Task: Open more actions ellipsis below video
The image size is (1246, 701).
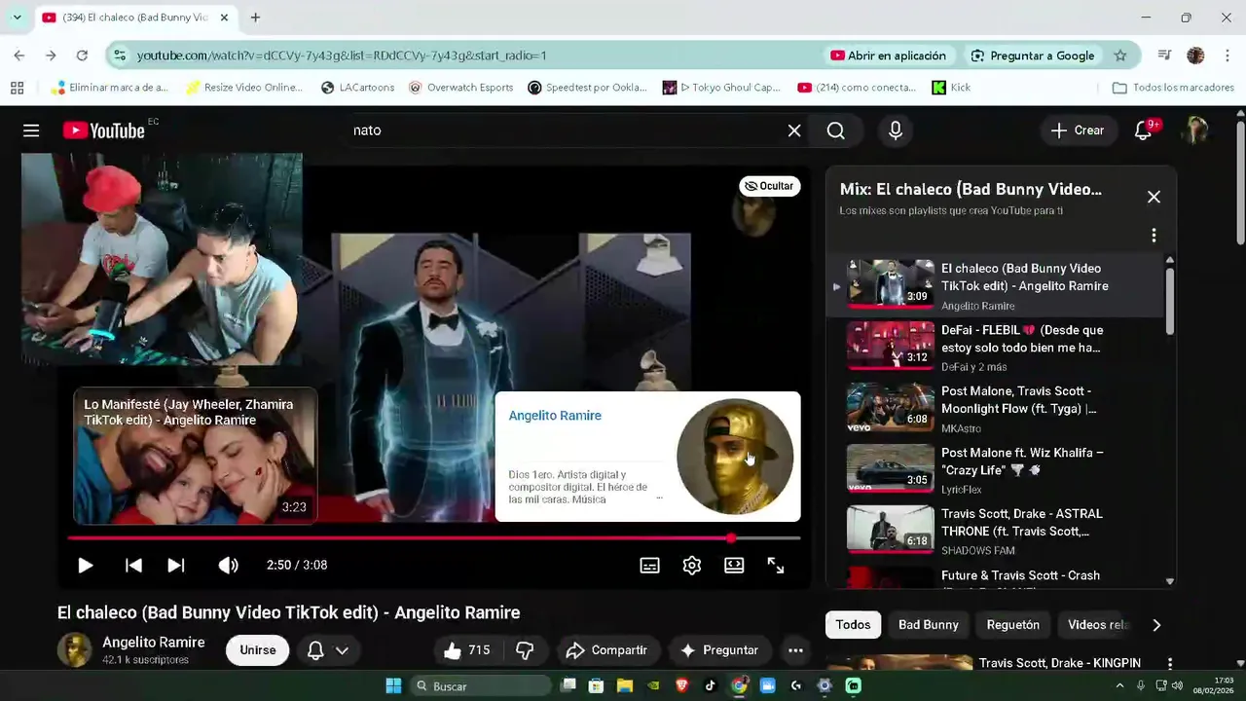Action: click(x=795, y=650)
